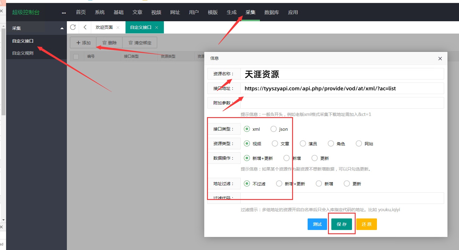The width and height of the screenshot is (459, 250).
Task: Click the refresh page icon
Action: (x=73, y=27)
